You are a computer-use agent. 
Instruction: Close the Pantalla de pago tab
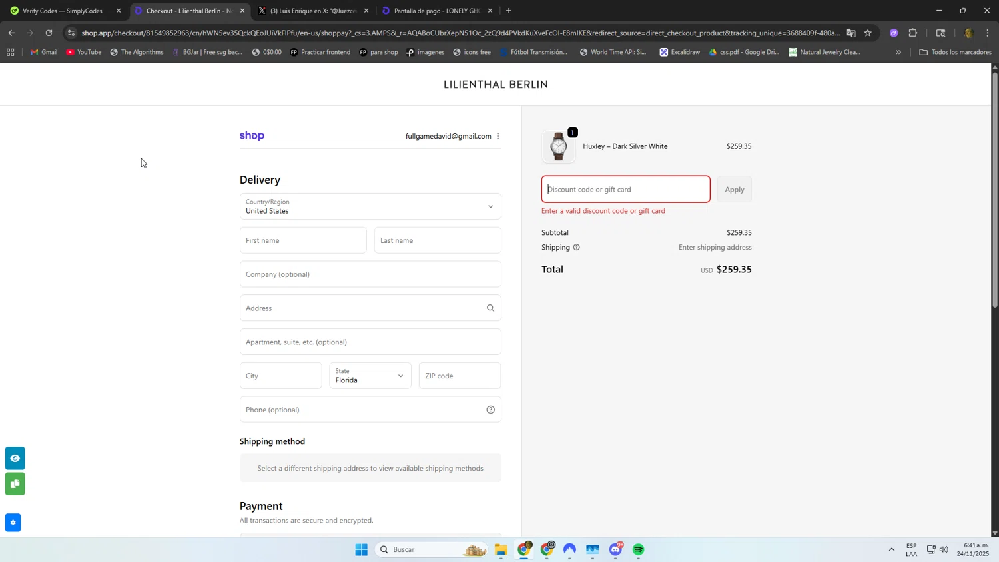(x=490, y=11)
